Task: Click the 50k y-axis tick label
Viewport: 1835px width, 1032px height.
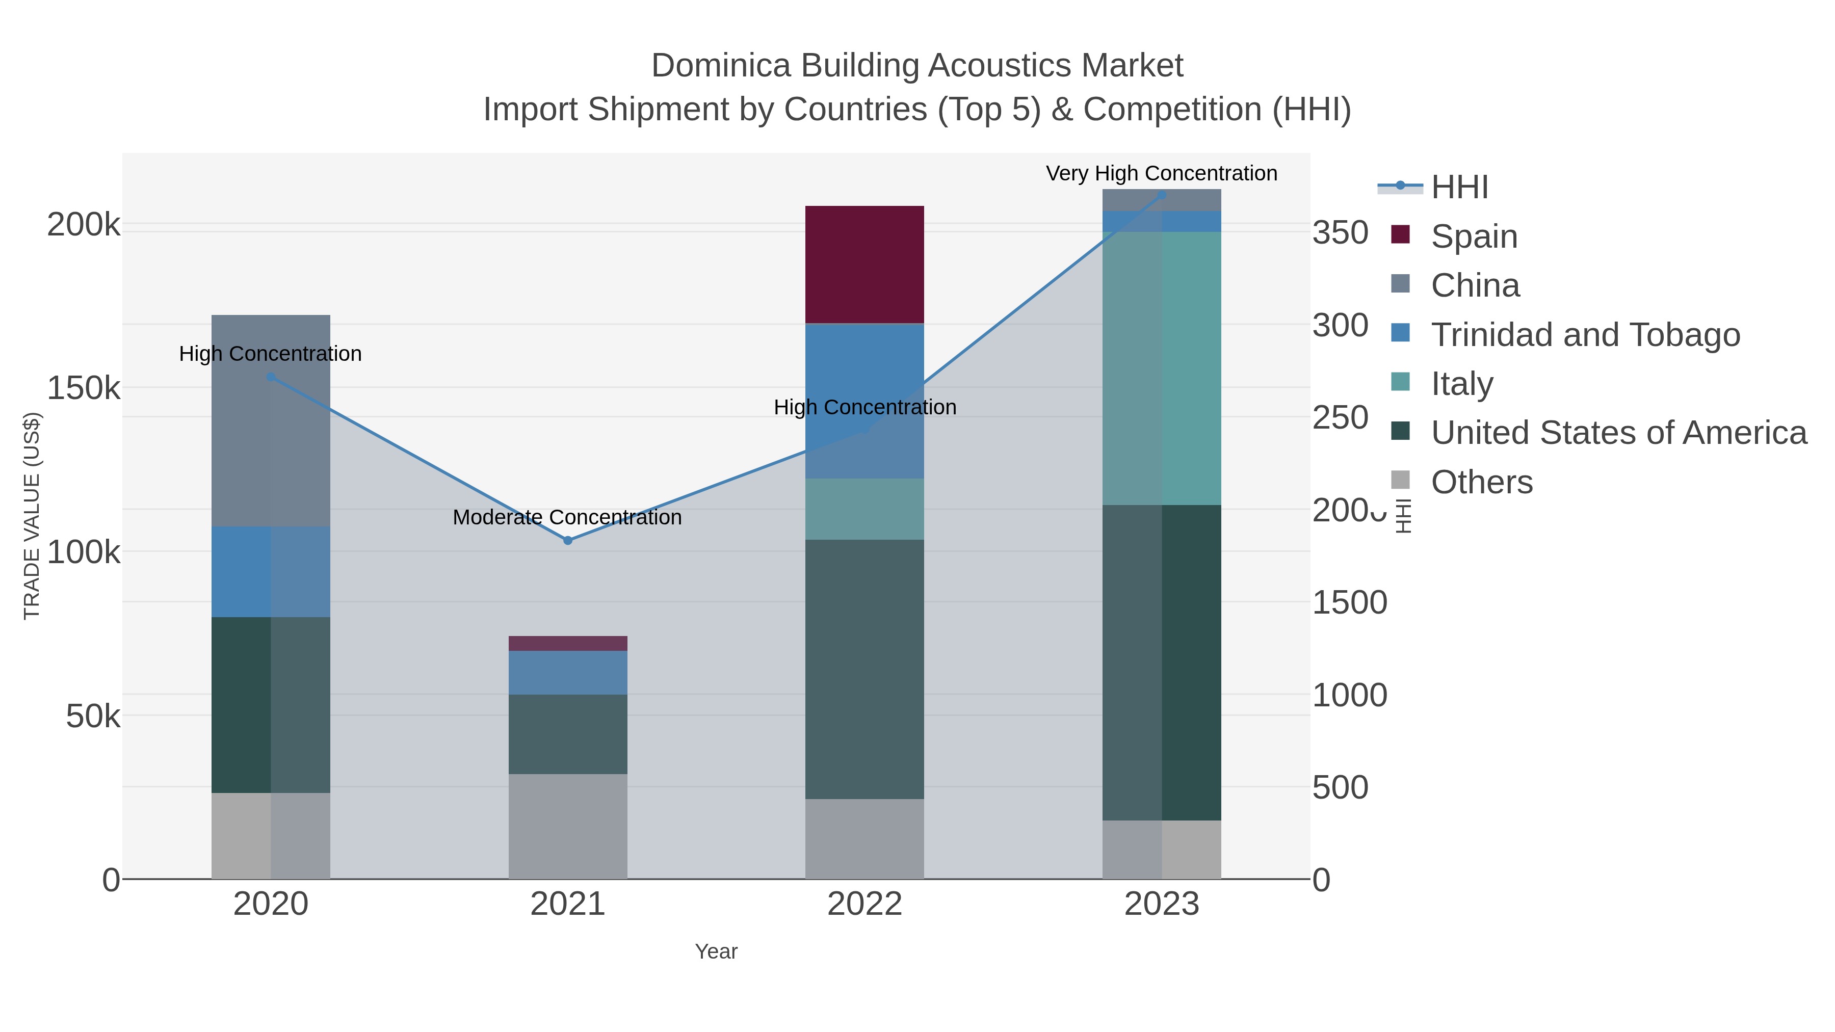Action: (93, 717)
